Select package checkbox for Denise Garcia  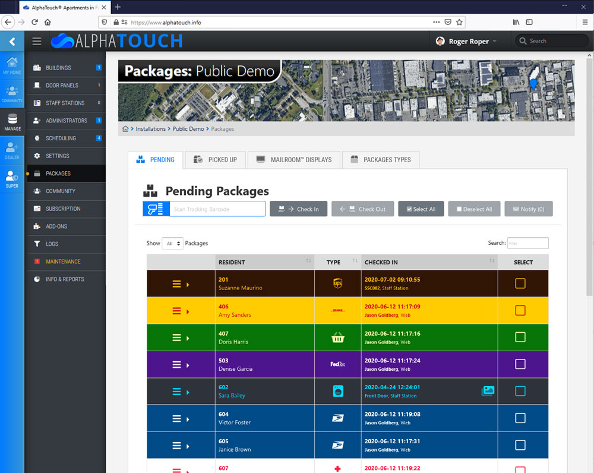click(520, 364)
